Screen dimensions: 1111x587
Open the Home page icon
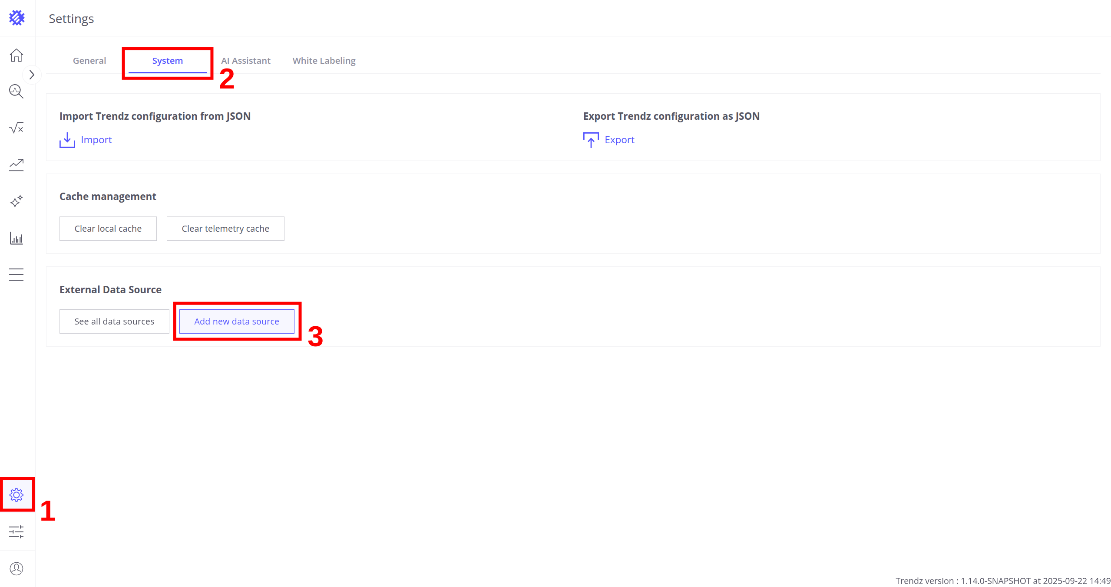click(x=17, y=55)
